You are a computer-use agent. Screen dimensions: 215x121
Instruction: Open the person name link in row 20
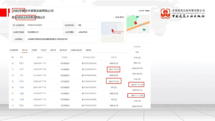pos(21,87)
